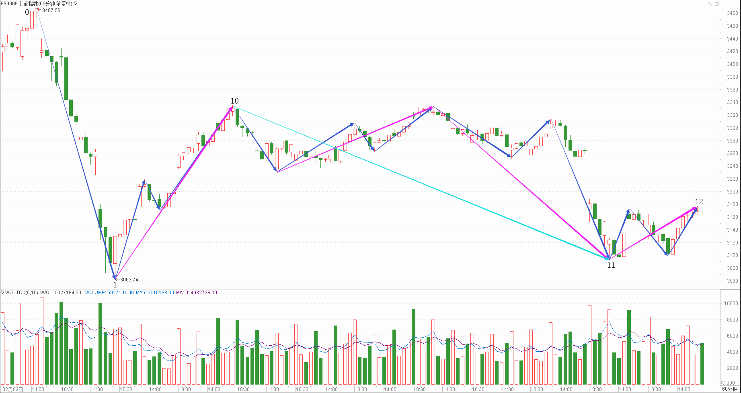Click the 999999 上证指数 chart title

tap(36, 4)
